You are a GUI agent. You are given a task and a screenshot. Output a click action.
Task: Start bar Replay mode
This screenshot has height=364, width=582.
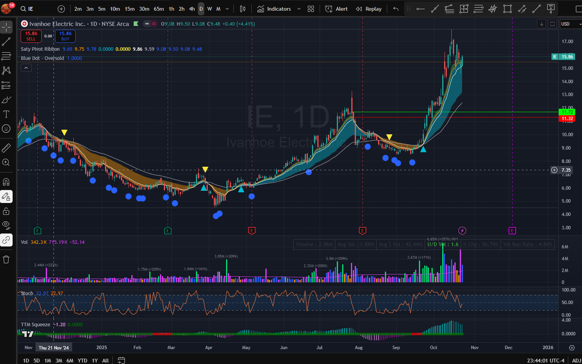(x=369, y=9)
